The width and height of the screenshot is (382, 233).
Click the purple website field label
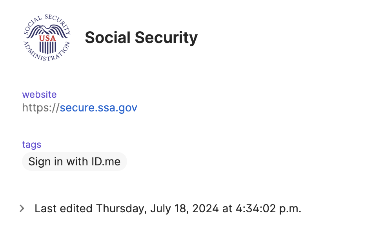[39, 94]
